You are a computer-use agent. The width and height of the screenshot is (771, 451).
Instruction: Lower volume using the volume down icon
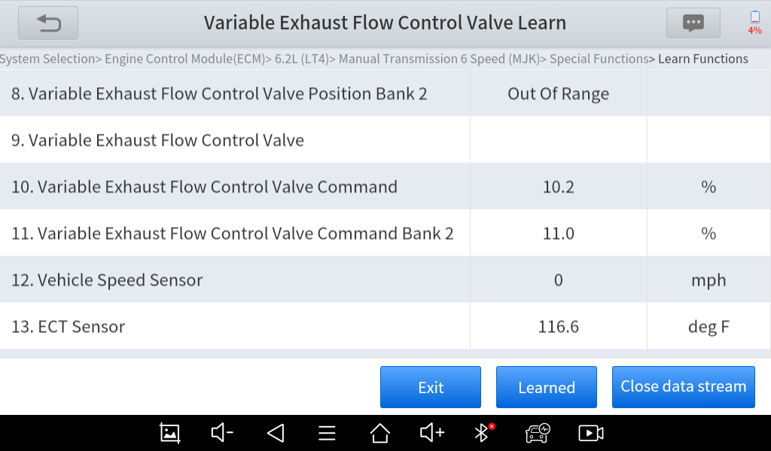(x=222, y=433)
